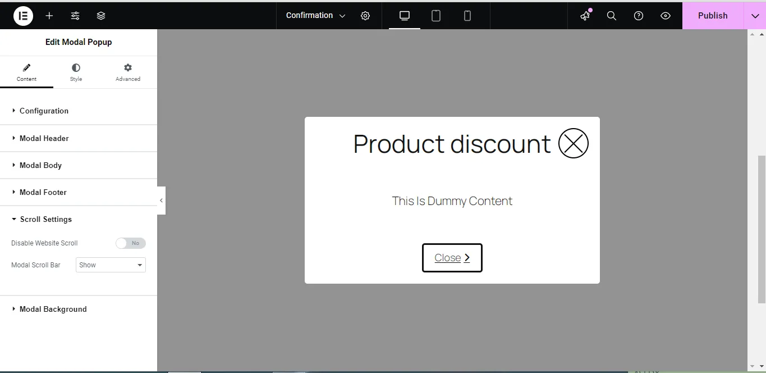Select the This Is Dummy Content text

pyautogui.click(x=452, y=201)
